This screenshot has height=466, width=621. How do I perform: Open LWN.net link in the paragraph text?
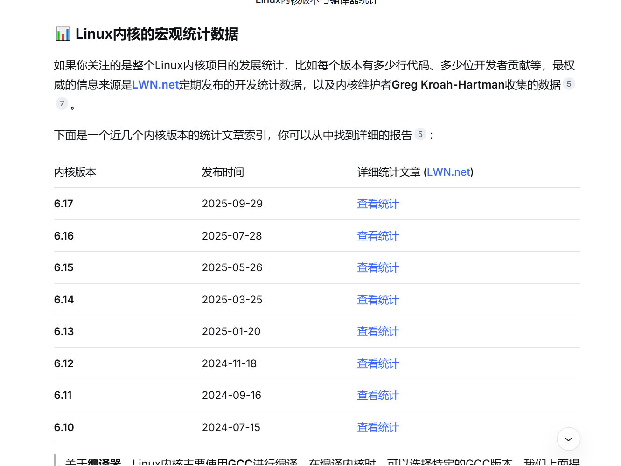click(155, 85)
